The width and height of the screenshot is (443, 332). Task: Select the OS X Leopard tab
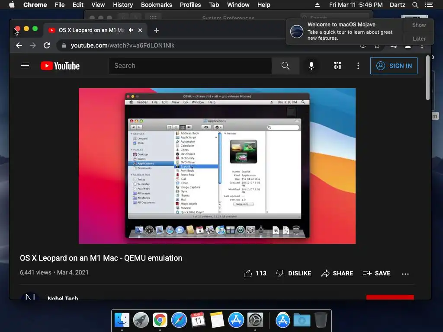coord(91,30)
